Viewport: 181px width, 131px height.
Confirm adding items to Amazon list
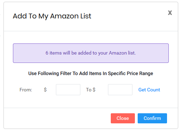click(x=152, y=118)
